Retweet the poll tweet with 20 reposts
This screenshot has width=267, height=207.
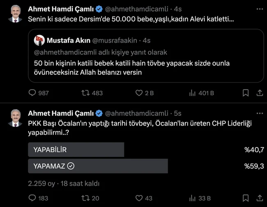(x=85, y=198)
